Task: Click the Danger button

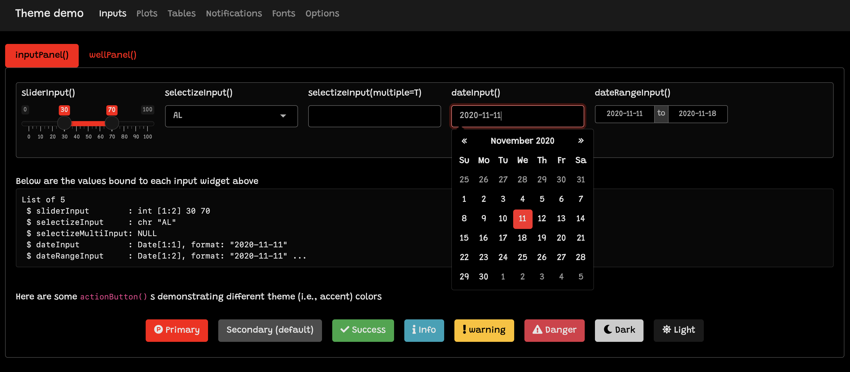Action: 554,330
